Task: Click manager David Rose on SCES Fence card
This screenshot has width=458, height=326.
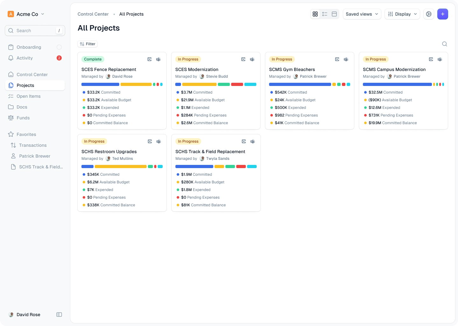Action: click(x=122, y=76)
